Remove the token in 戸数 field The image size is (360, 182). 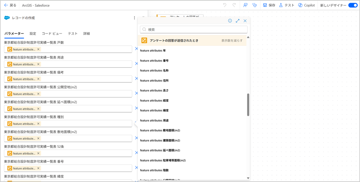pos(38,49)
